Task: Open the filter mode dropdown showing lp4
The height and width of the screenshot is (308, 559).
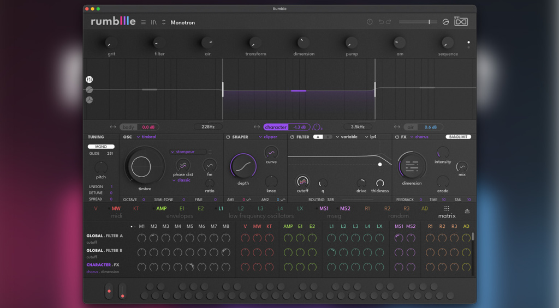Action: click(371, 137)
